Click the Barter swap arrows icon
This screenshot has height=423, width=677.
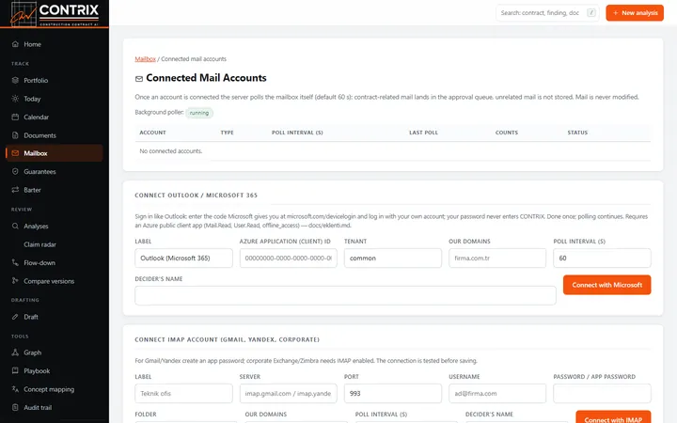pyautogui.click(x=15, y=190)
